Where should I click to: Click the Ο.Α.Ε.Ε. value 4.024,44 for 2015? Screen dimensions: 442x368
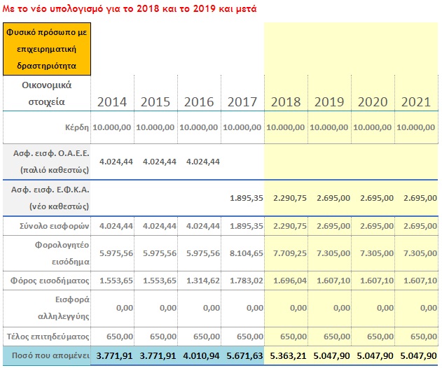click(x=160, y=162)
